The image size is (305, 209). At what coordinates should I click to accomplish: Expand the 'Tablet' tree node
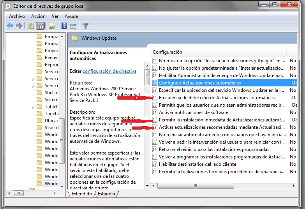pos(33,107)
